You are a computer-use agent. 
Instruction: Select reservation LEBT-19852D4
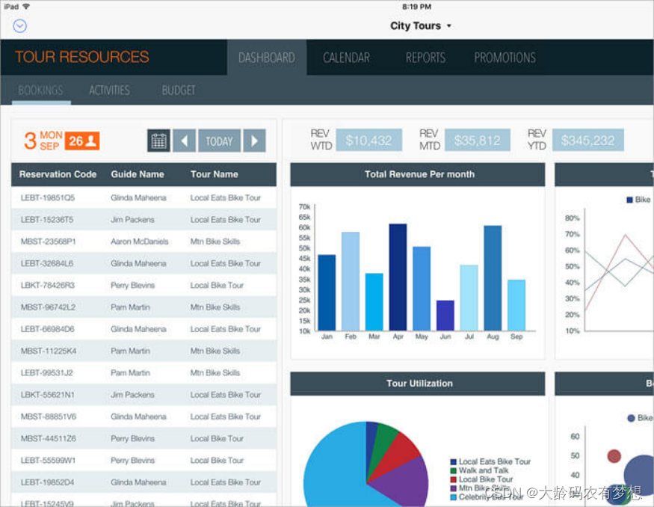coord(144,482)
